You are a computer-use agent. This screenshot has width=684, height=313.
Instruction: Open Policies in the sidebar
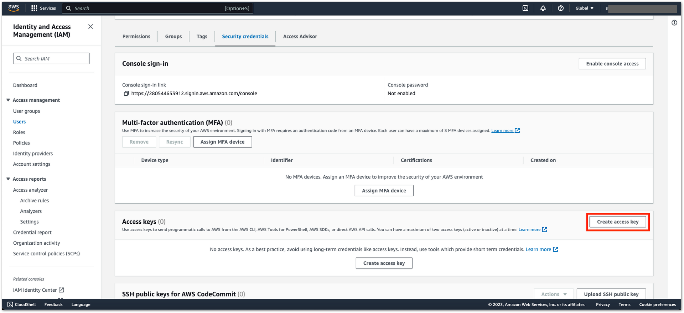21,143
